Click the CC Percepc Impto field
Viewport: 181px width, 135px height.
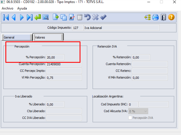coord(64,71)
